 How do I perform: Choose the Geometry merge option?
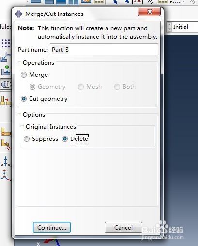coord(32,87)
